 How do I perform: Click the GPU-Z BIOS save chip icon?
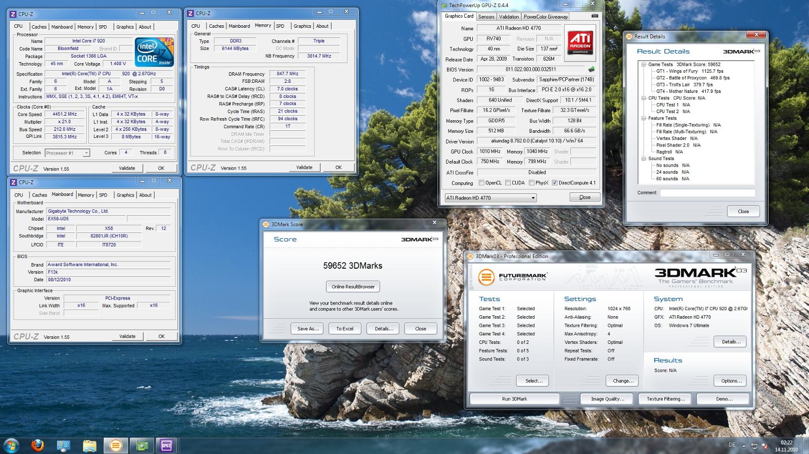click(591, 70)
